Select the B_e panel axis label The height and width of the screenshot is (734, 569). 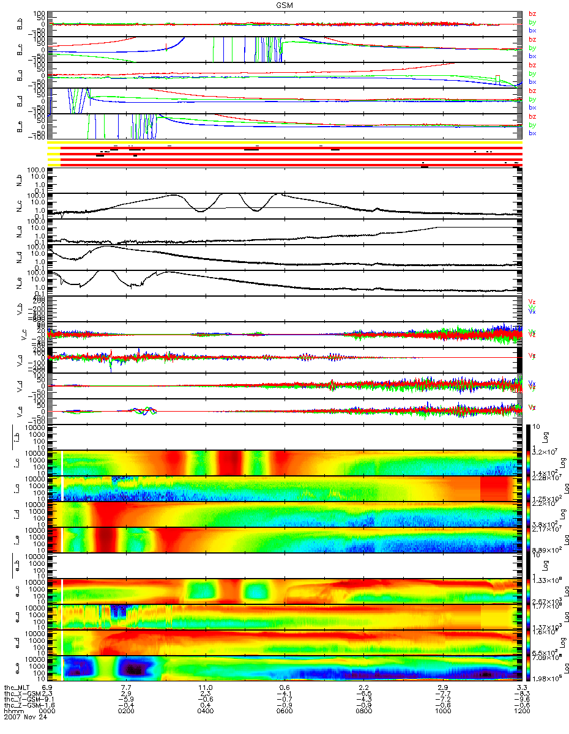pyautogui.click(x=20, y=127)
